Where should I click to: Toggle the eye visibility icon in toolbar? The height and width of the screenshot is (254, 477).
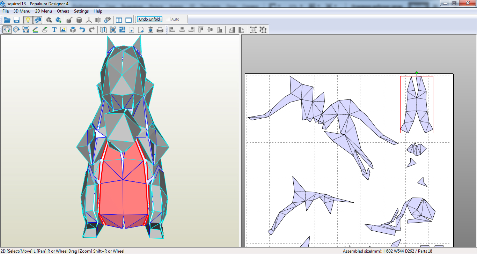(108, 20)
